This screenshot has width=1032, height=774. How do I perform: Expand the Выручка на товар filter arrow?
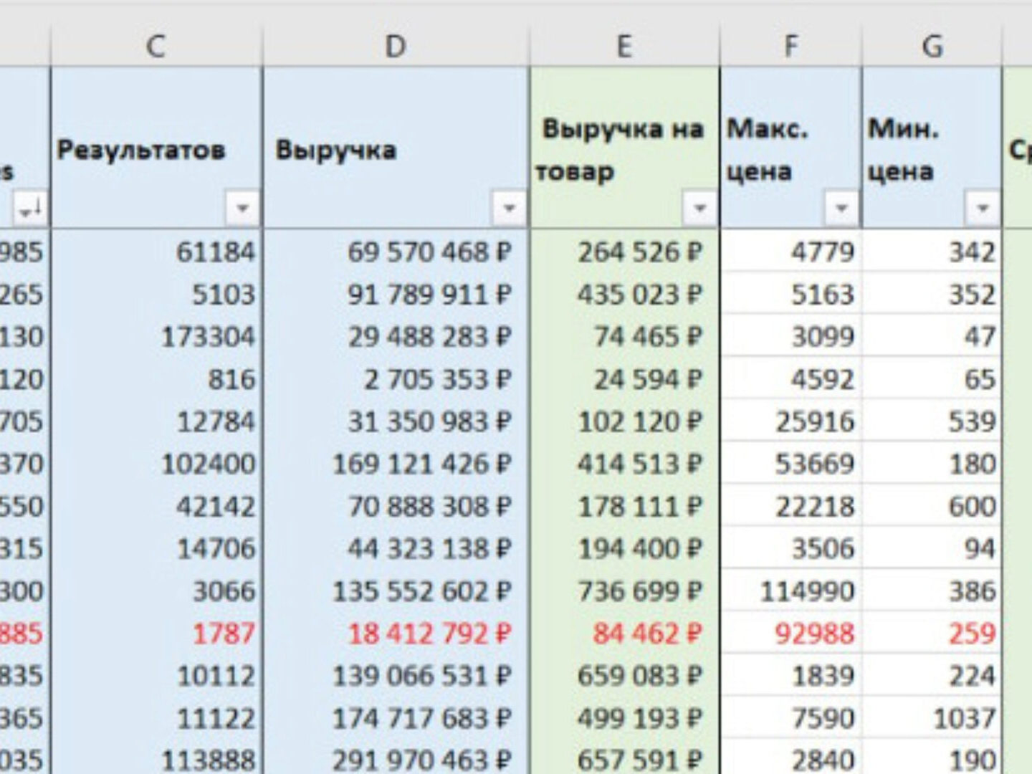click(699, 209)
